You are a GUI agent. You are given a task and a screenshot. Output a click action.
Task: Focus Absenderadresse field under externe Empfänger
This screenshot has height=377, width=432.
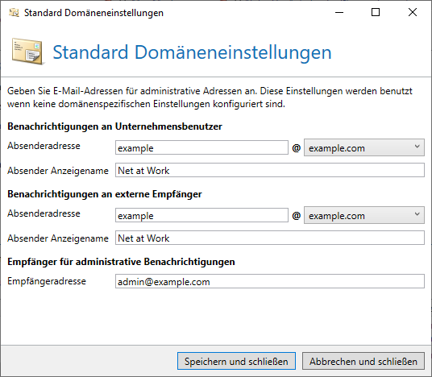pyautogui.click(x=201, y=215)
